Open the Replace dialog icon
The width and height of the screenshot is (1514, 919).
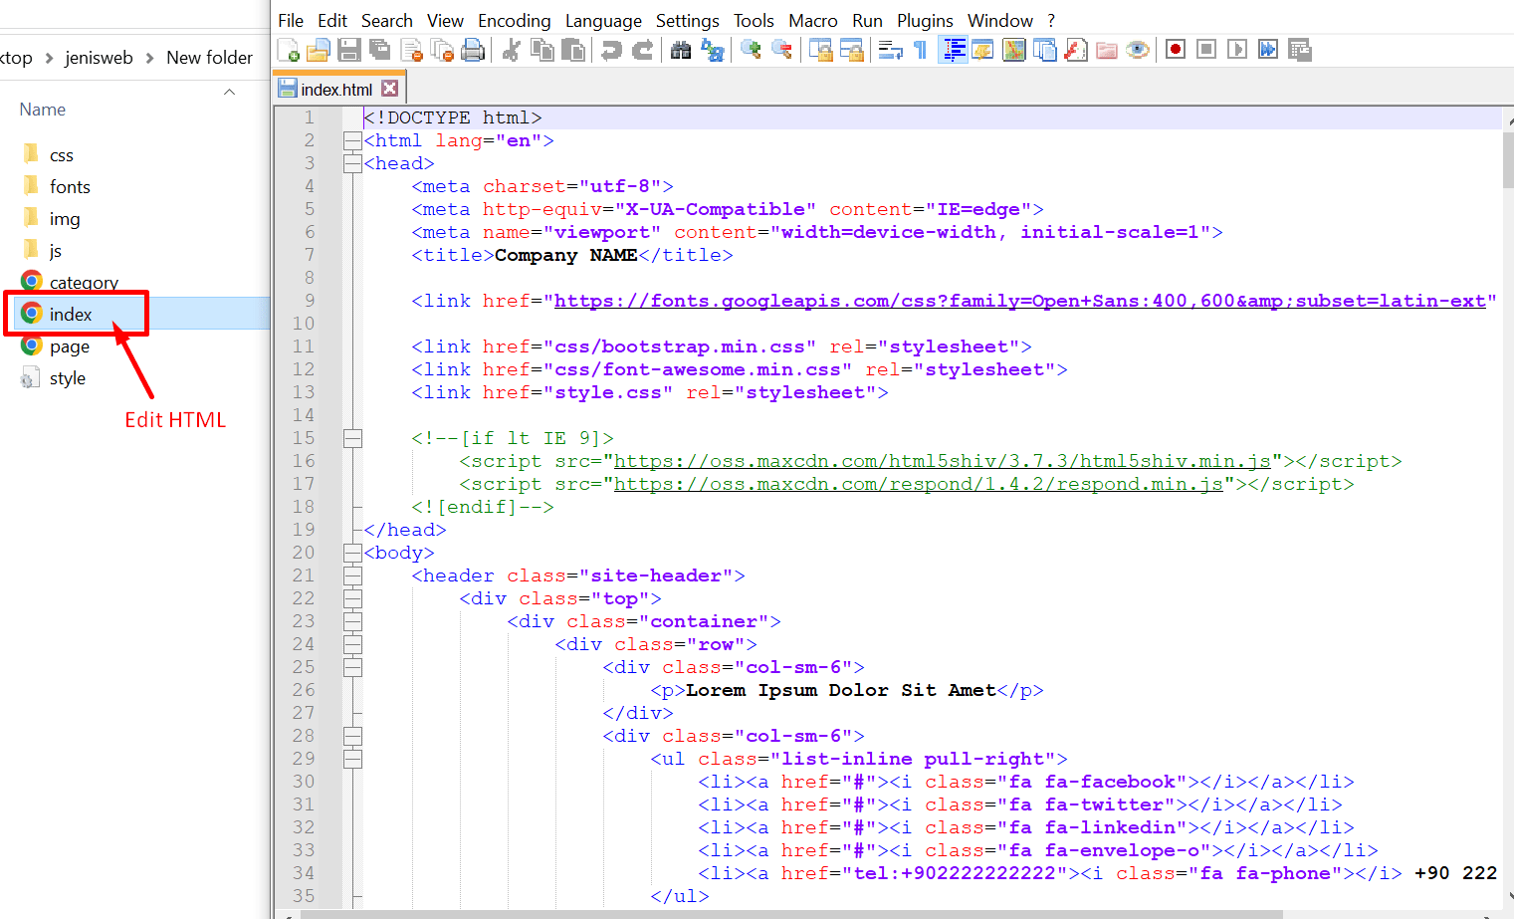click(713, 50)
